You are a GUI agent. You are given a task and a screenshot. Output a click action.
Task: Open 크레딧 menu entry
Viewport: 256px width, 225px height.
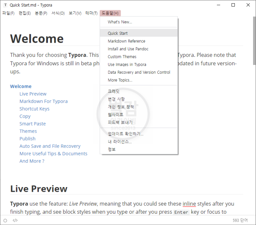pos(139,91)
